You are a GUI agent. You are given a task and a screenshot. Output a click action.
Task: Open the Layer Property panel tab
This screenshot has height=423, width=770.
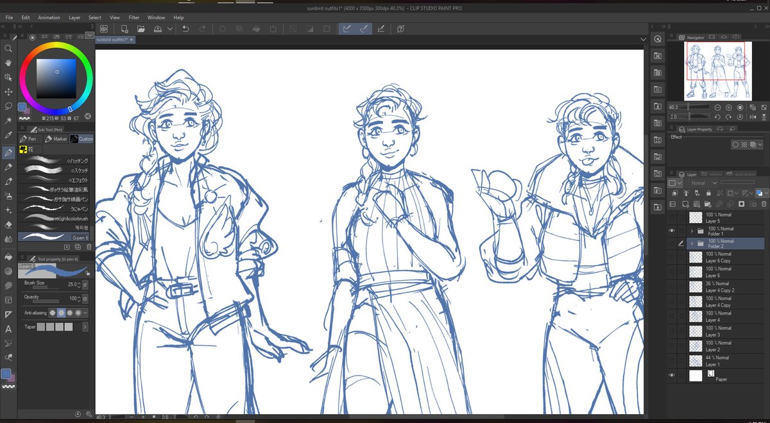(696, 129)
